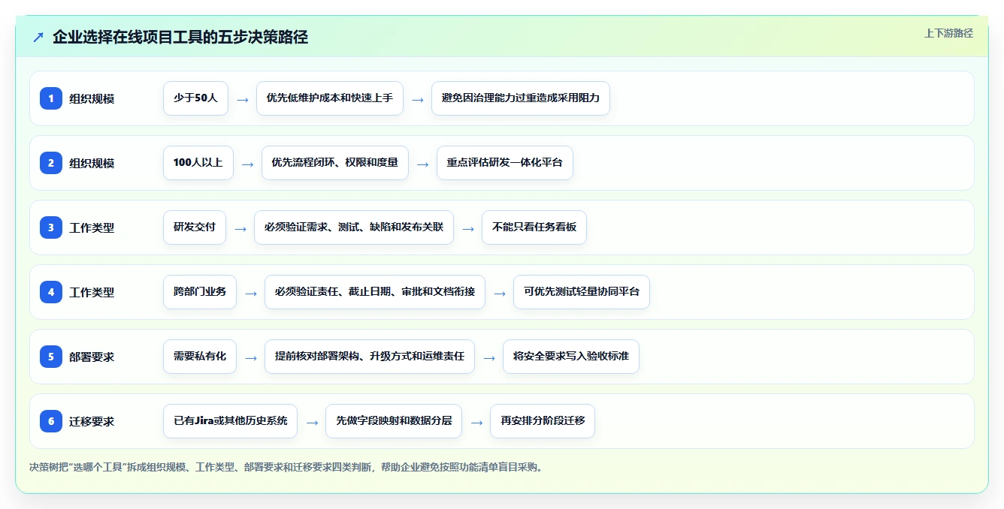The image size is (1004, 509).
Task: Click the 迁移要求 label in row 6
Action: tap(92, 422)
